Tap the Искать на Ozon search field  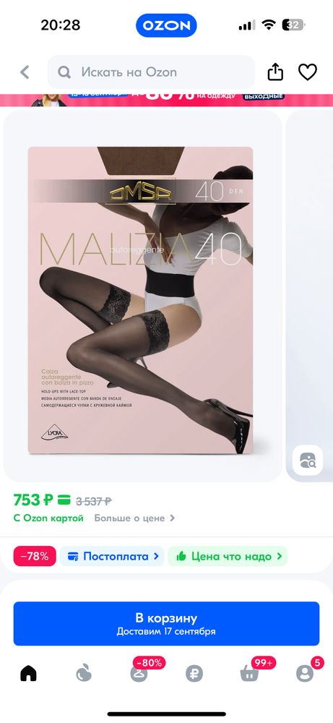point(151,72)
